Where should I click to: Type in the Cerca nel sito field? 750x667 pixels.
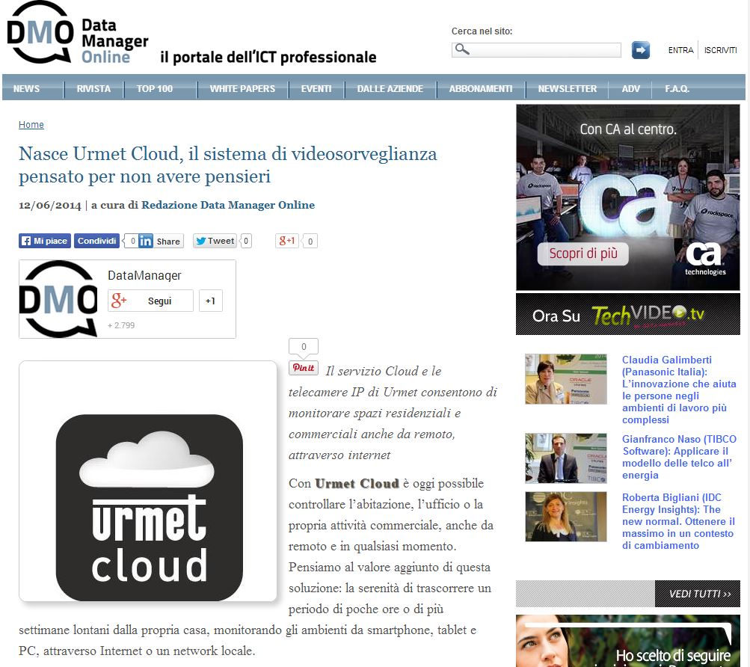coord(536,50)
